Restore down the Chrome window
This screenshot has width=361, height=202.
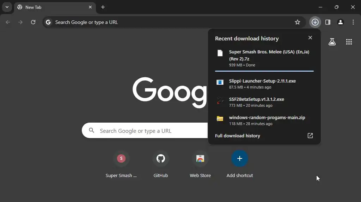coord(337,7)
